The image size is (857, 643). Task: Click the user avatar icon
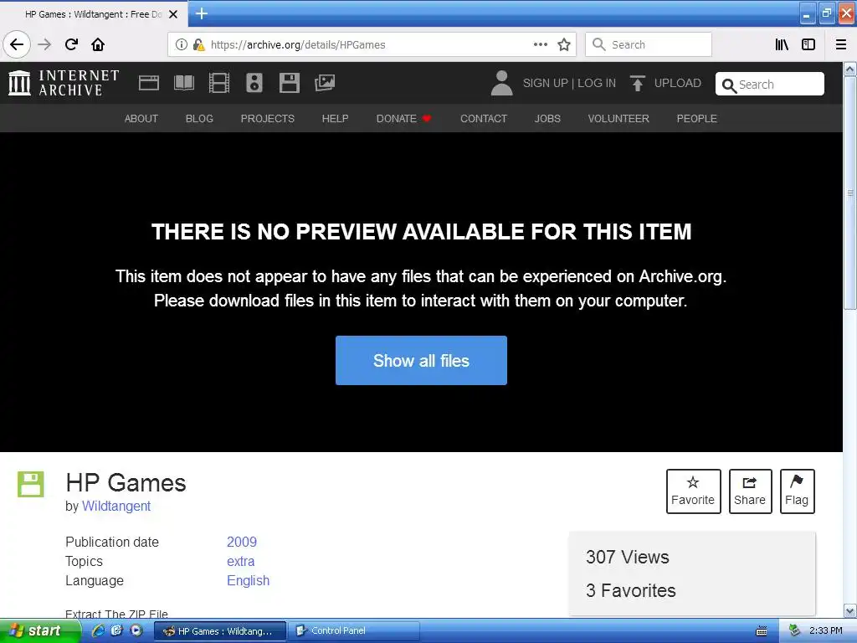click(502, 83)
